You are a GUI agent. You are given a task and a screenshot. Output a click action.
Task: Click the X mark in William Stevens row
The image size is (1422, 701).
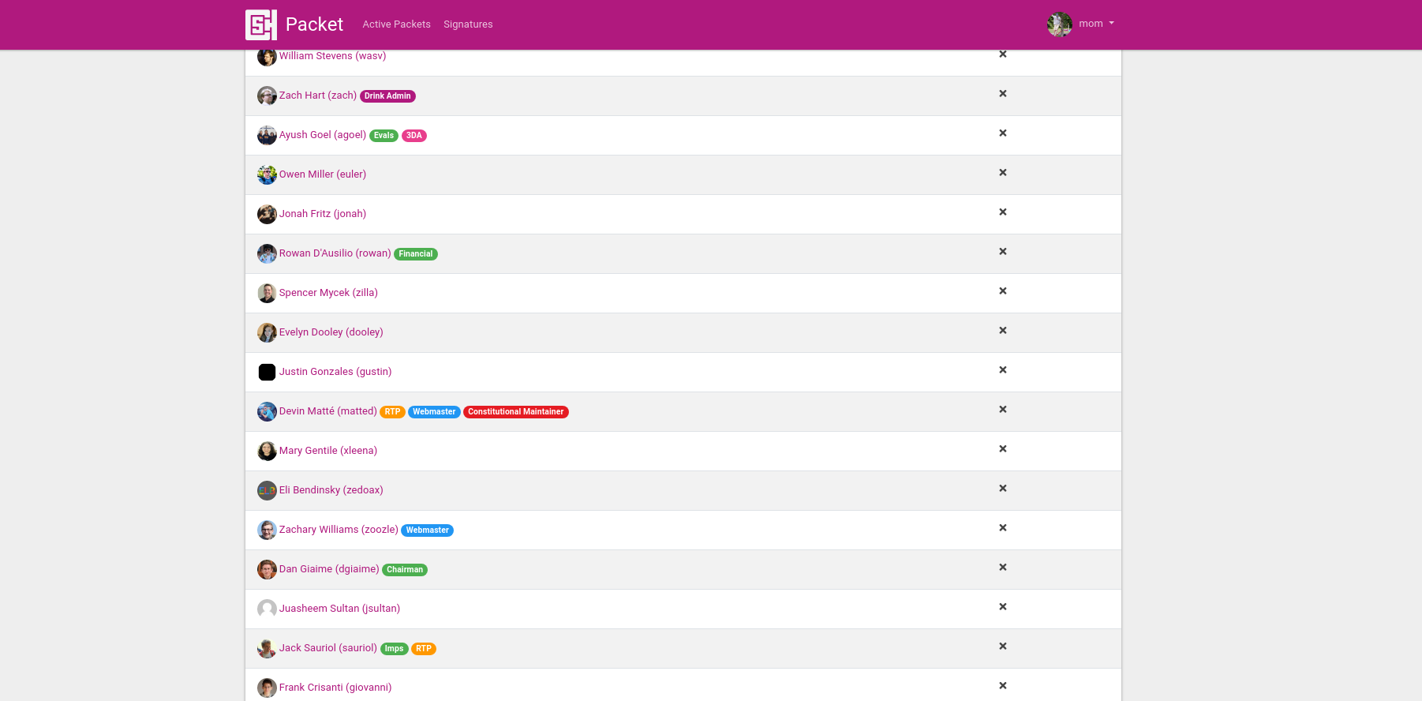1003,54
